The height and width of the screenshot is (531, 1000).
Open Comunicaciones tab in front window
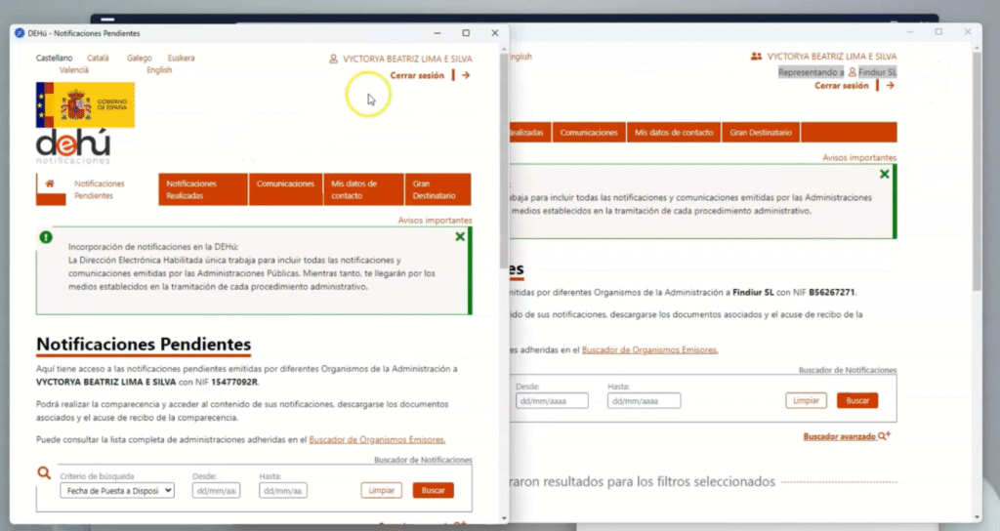point(286,189)
